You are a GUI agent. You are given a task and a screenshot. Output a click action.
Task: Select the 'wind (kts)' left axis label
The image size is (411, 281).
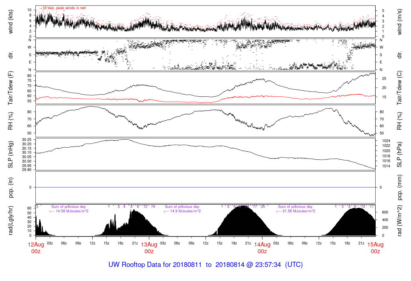click(11, 21)
